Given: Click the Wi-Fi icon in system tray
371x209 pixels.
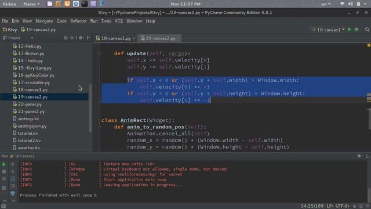Looking at the screenshot, I should click(x=342, y=4).
